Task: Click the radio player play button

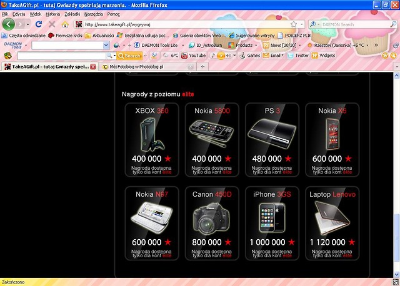Action: tap(221, 56)
